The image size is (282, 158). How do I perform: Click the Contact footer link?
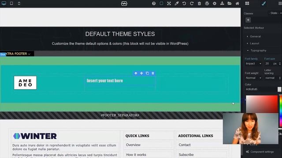185,145
